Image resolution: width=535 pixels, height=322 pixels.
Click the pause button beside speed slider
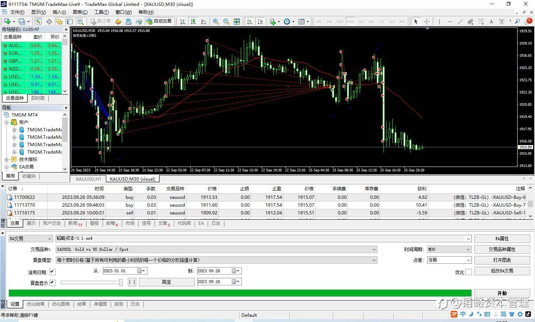(x=132, y=282)
